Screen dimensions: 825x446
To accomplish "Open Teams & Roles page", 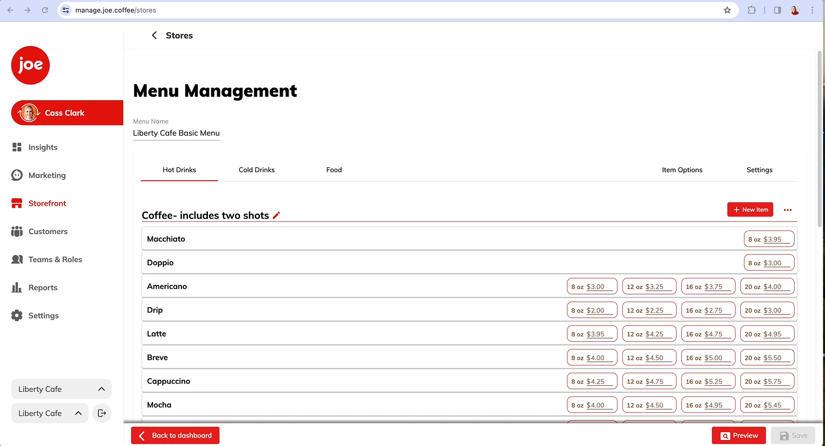I will (x=55, y=259).
